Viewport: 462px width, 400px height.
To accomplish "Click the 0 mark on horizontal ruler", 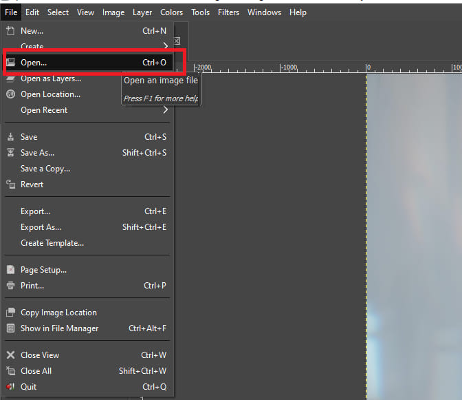I will pyautogui.click(x=368, y=67).
